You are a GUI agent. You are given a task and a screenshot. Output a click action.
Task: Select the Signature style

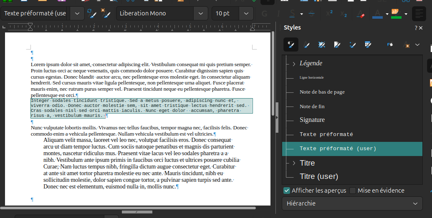[312, 120]
